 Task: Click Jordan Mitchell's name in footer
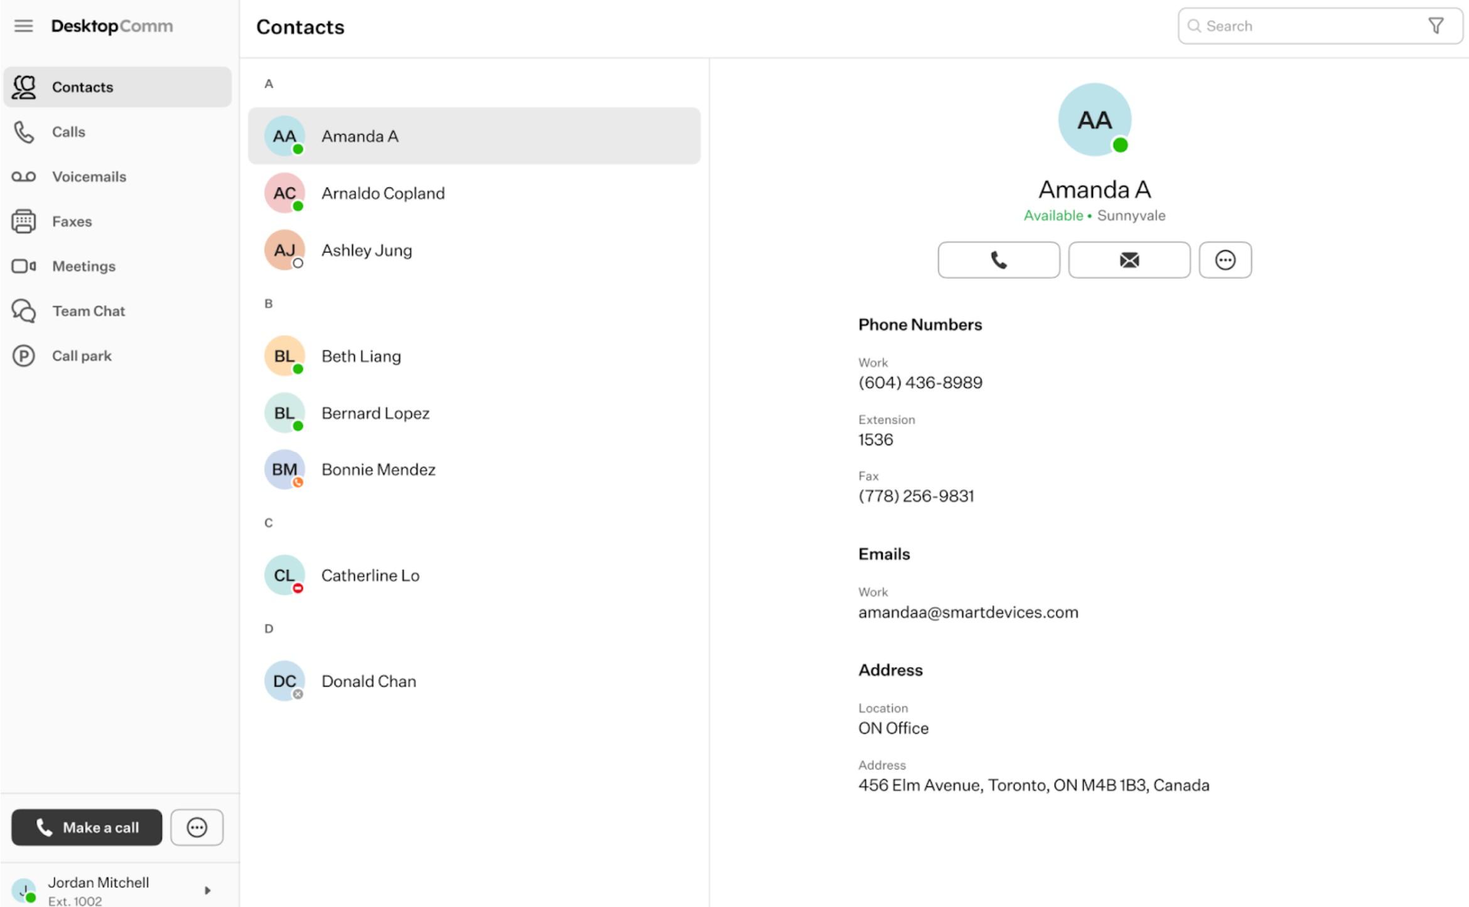pyautogui.click(x=99, y=883)
